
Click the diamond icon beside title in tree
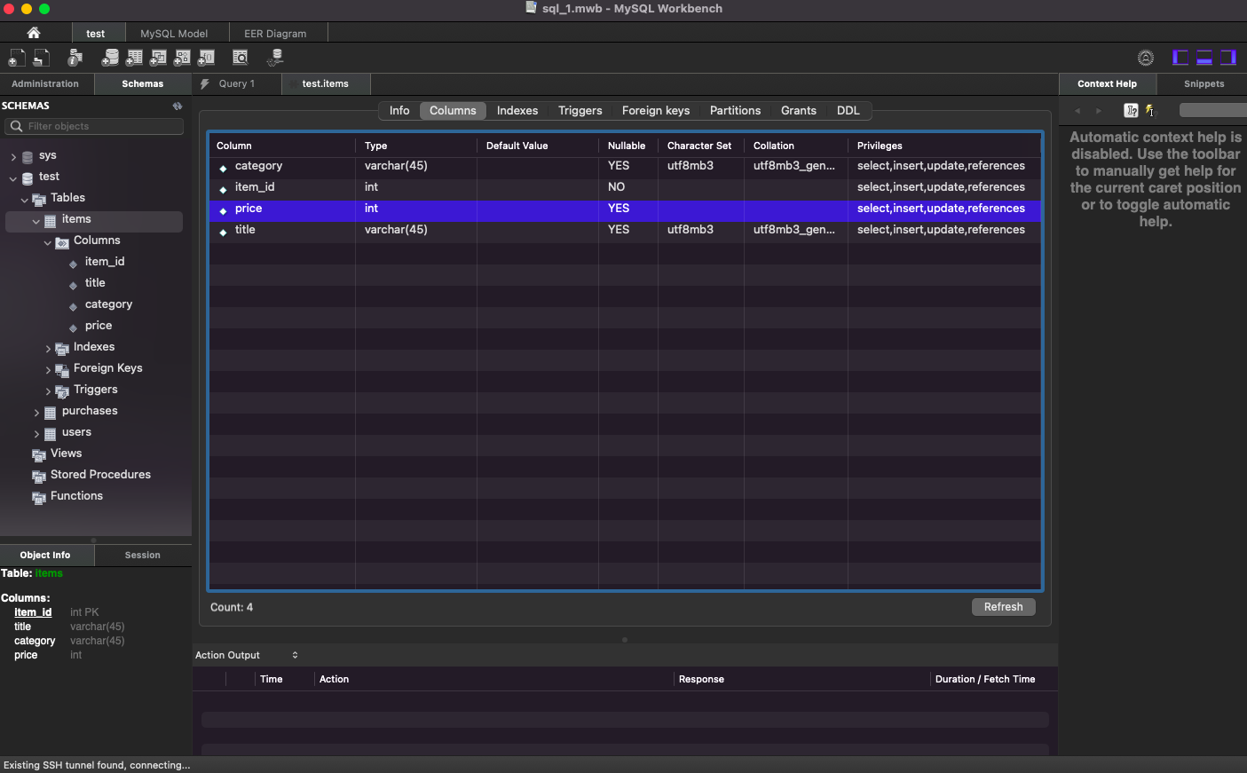[73, 286]
